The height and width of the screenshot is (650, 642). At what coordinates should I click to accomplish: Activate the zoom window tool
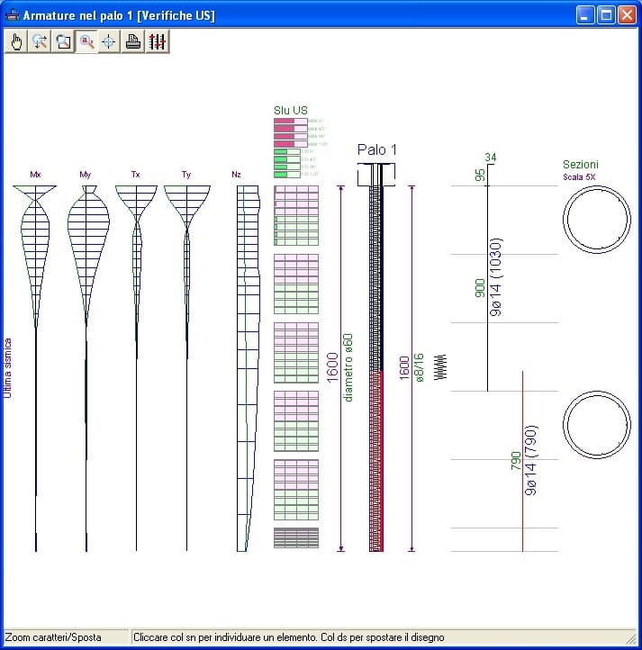pos(63,41)
